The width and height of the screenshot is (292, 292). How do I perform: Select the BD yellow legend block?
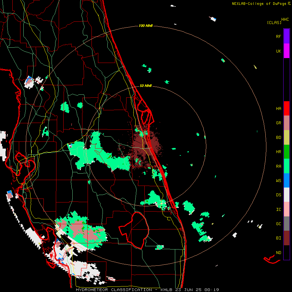[286, 137]
